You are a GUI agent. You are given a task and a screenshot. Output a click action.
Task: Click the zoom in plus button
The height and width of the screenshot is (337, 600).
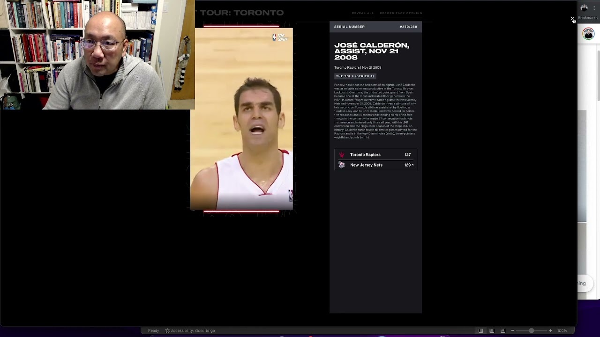[x=551, y=330]
